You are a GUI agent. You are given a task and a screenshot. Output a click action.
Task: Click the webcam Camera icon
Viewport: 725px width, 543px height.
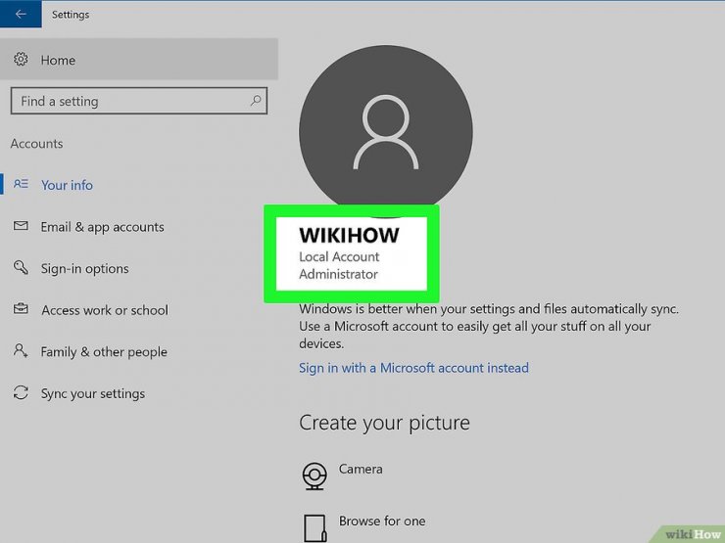[314, 476]
